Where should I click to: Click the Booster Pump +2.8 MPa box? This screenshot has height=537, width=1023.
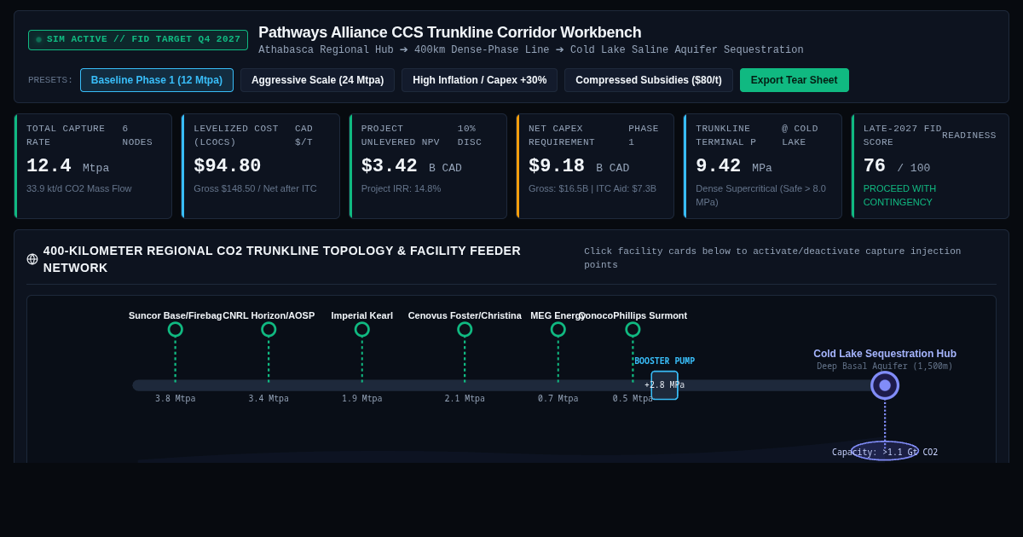click(x=665, y=385)
